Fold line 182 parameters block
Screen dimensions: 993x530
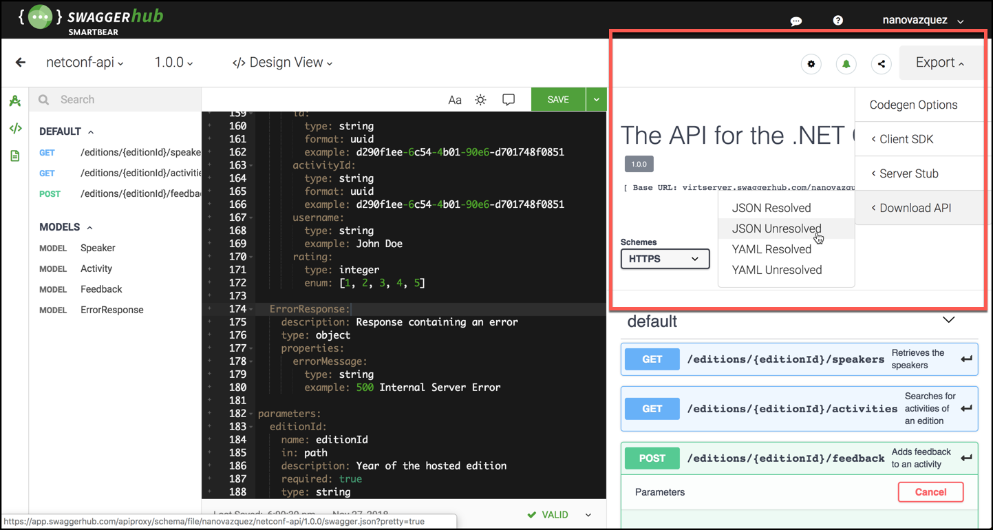pyautogui.click(x=251, y=414)
